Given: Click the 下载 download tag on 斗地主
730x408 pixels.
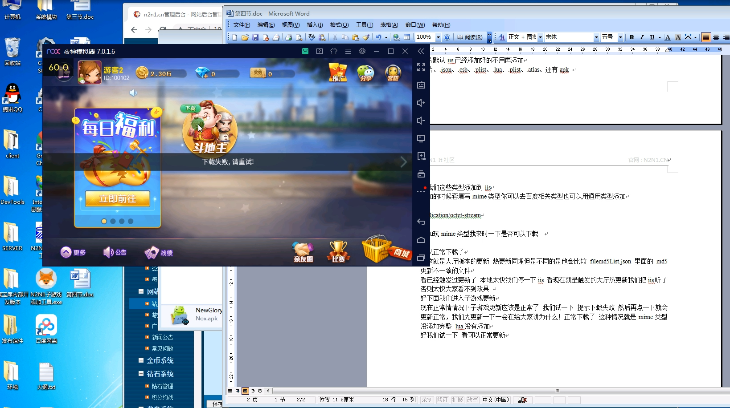Looking at the screenshot, I should (192, 108).
